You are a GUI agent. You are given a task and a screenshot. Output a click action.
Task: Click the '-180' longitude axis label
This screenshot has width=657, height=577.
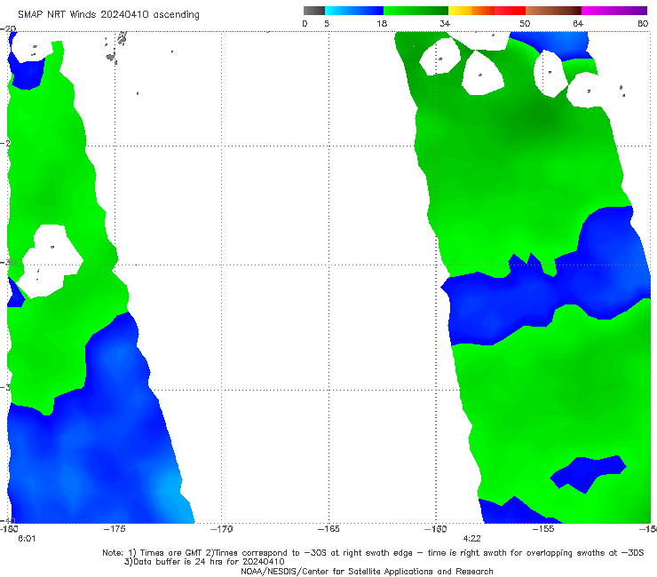(9, 529)
